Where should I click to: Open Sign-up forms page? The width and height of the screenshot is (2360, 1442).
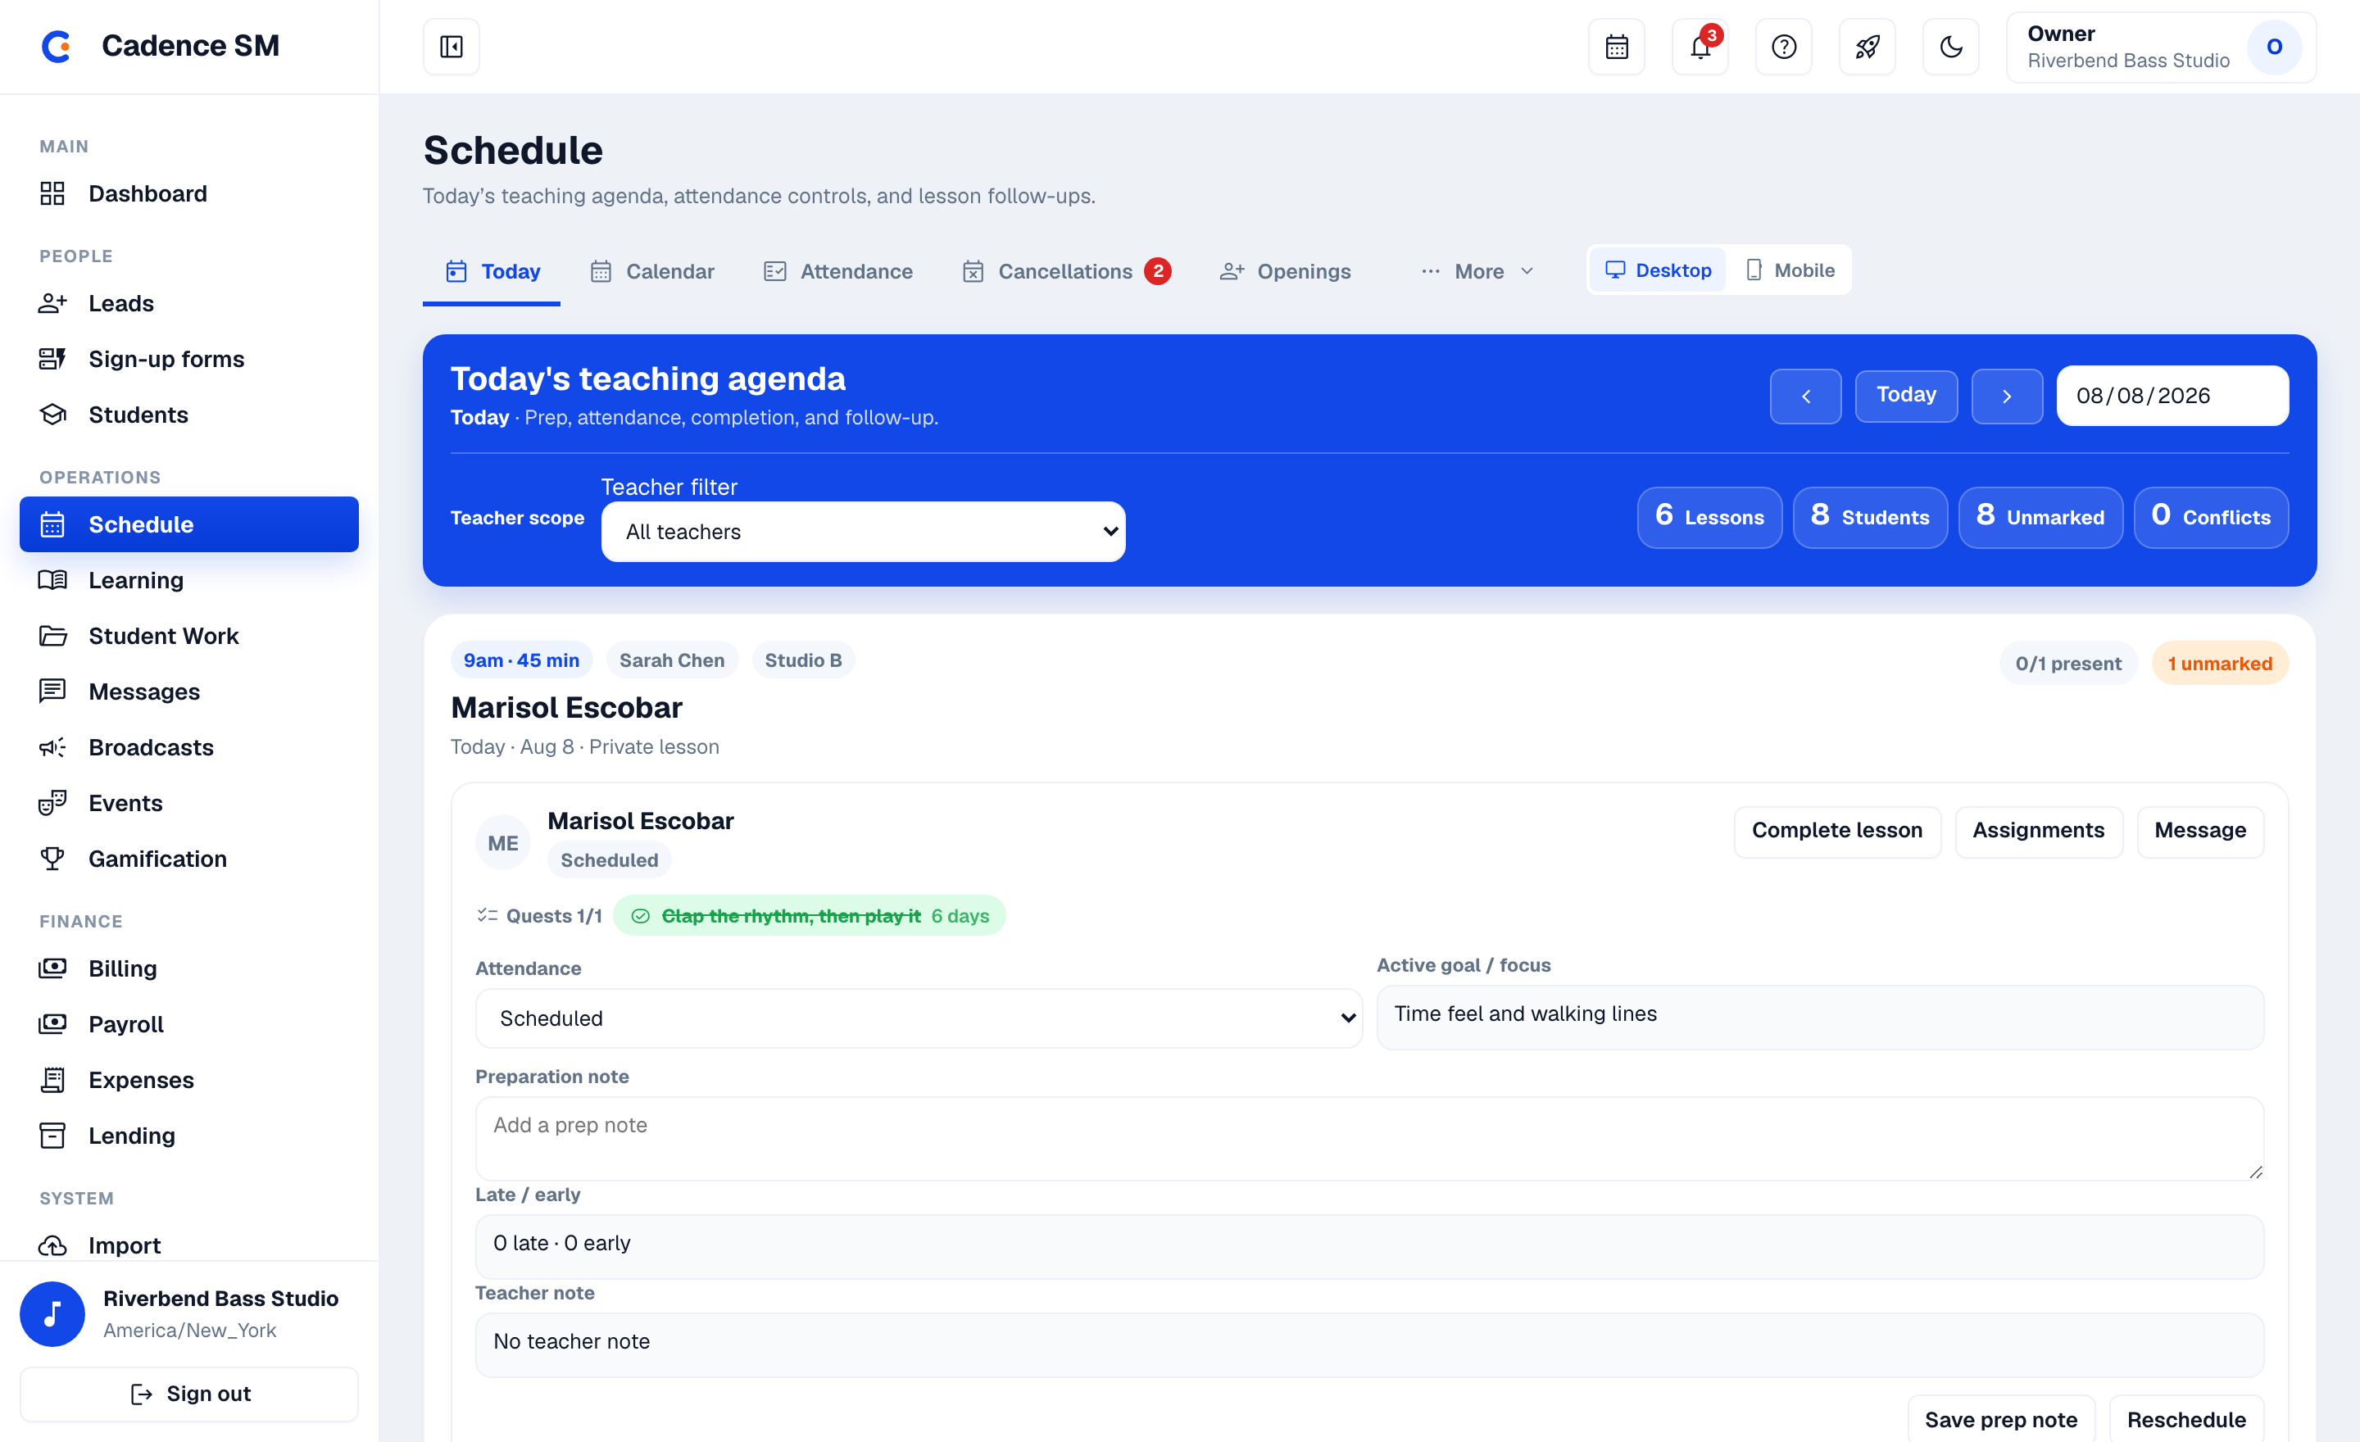click(x=188, y=359)
